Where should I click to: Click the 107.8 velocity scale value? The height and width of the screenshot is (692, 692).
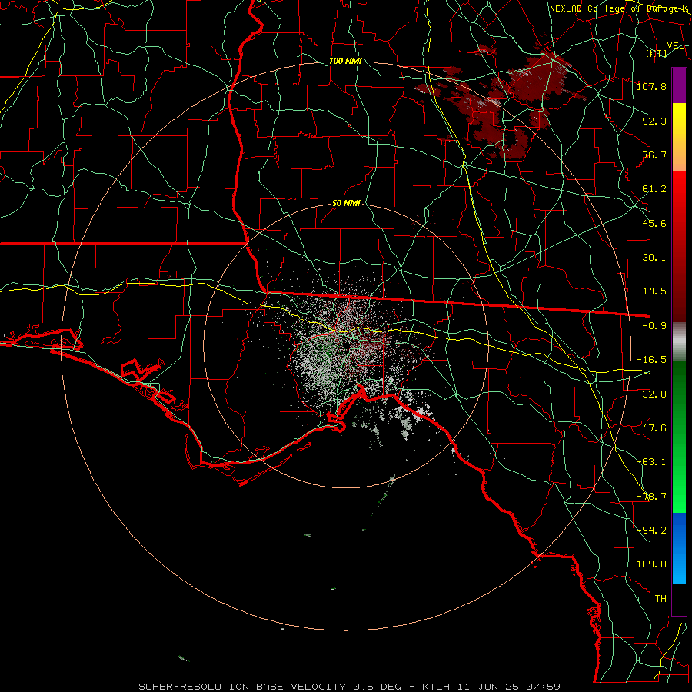651,86
